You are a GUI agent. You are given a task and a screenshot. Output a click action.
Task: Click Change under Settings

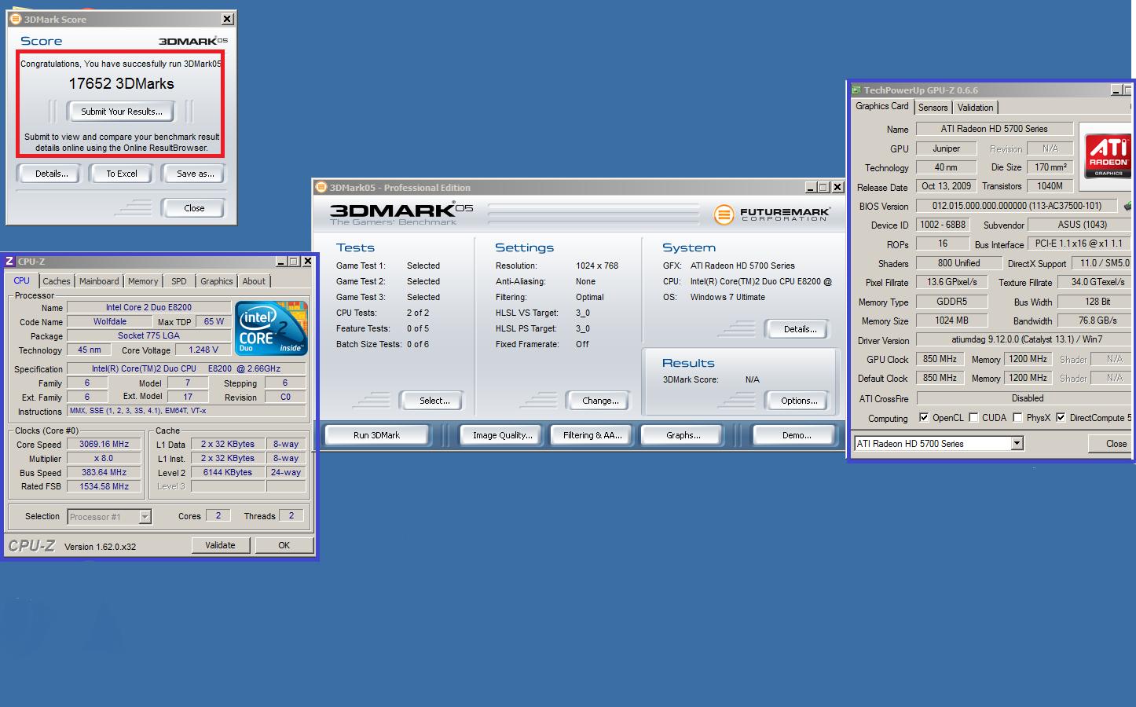600,401
